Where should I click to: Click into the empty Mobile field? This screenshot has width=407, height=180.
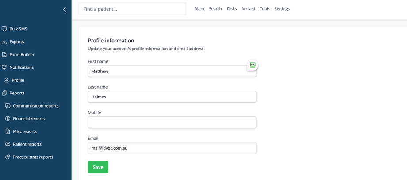coord(172,122)
